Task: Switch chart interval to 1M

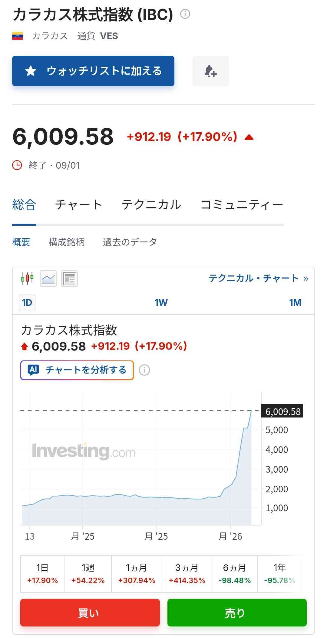Action: (295, 303)
